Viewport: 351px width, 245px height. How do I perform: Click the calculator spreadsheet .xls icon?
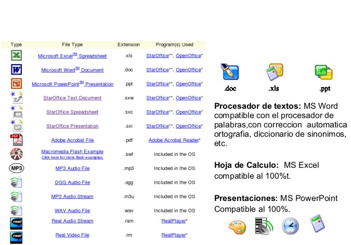click(275, 72)
